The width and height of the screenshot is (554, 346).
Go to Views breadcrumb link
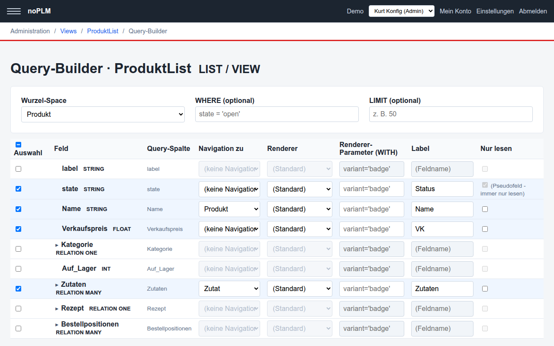point(68,31)
